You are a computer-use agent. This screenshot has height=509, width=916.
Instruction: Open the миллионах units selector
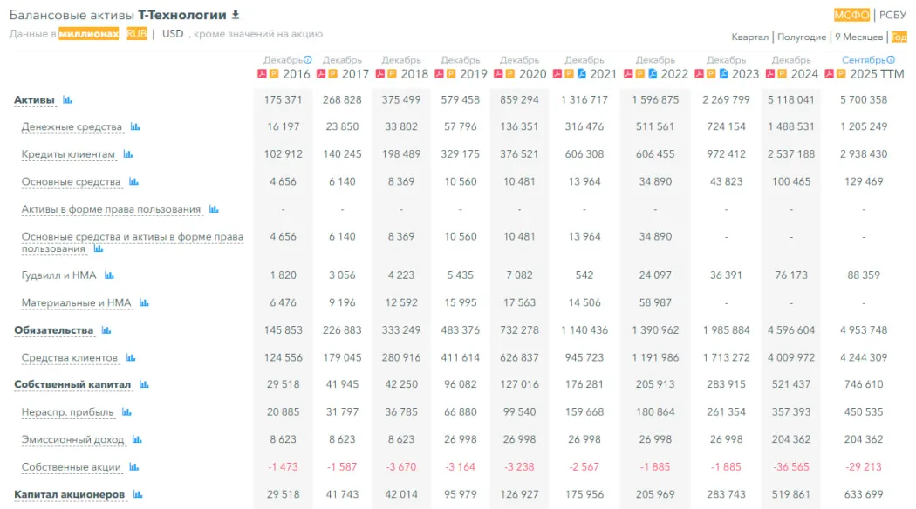pyautogui.click(x=88, y=34)
